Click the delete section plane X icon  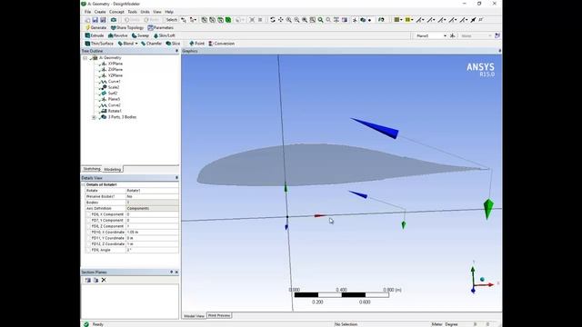104,280
